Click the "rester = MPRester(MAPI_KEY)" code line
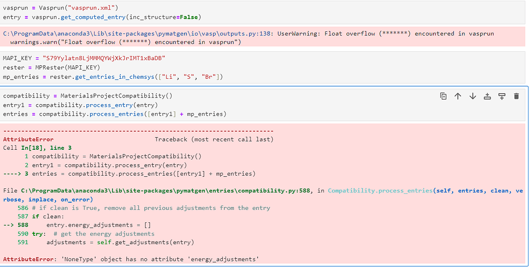This screenshot has width=531, height=268. pyautogui.click(x=51, y=67)
